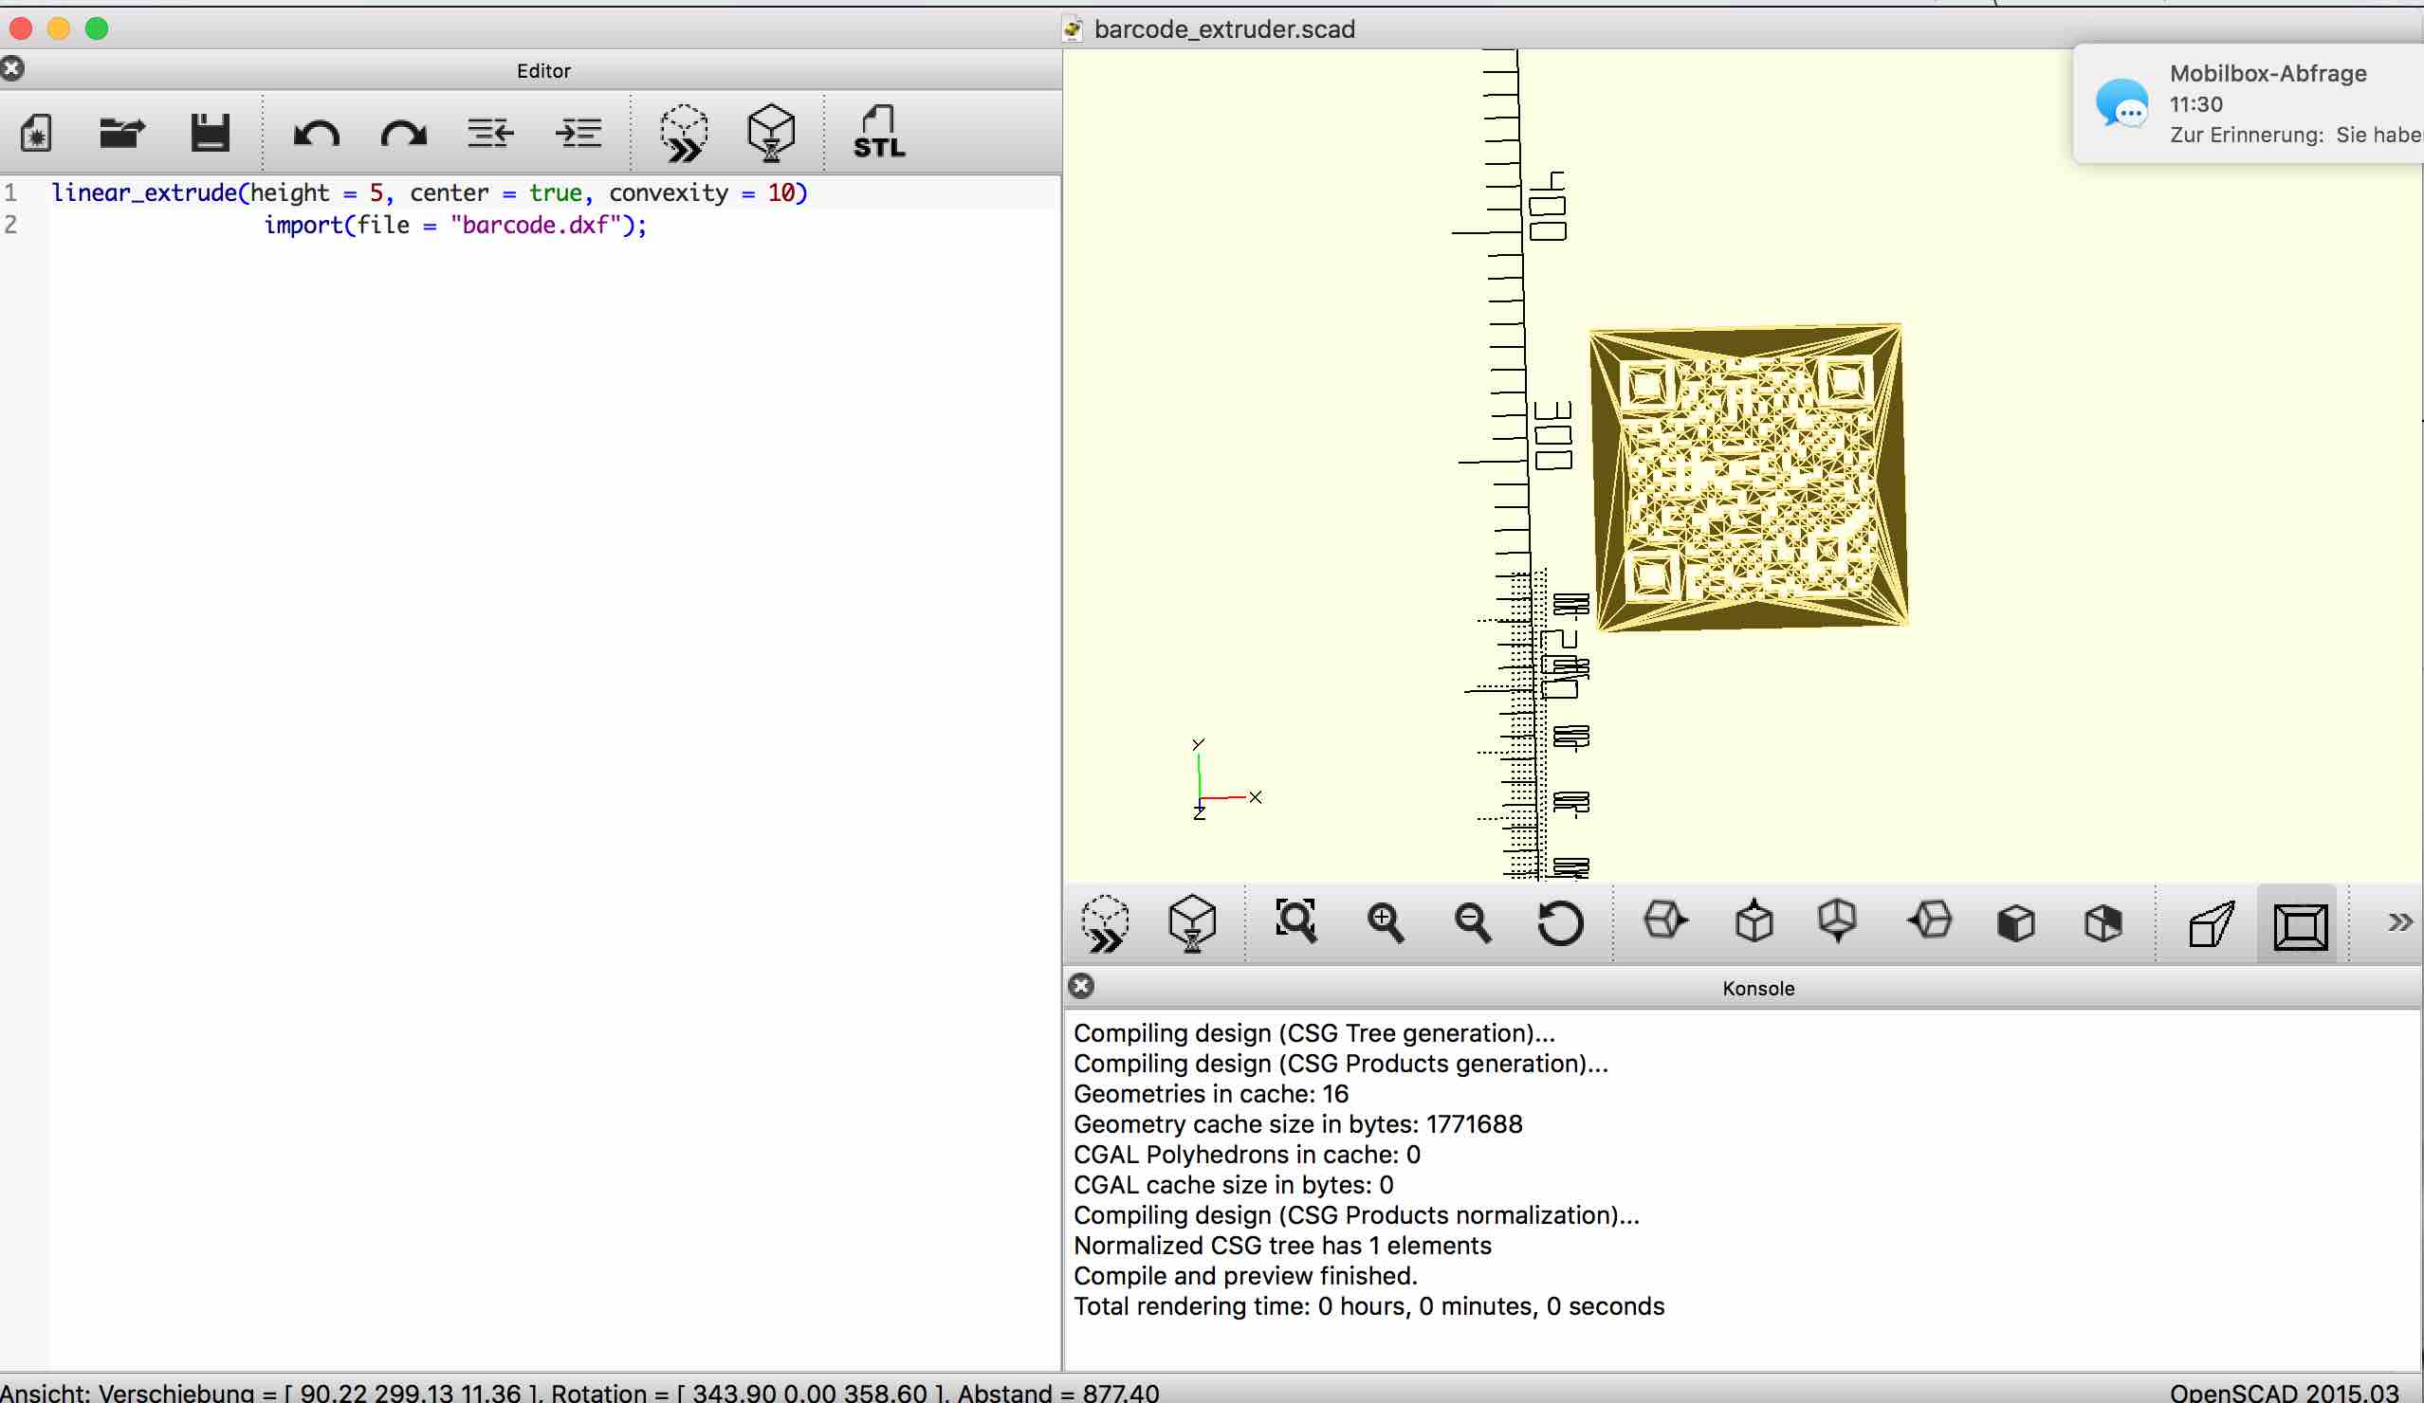Indent the code using the editor toolbar
The height and width of the screenshot is (1403, 2424).
point(578,133)
